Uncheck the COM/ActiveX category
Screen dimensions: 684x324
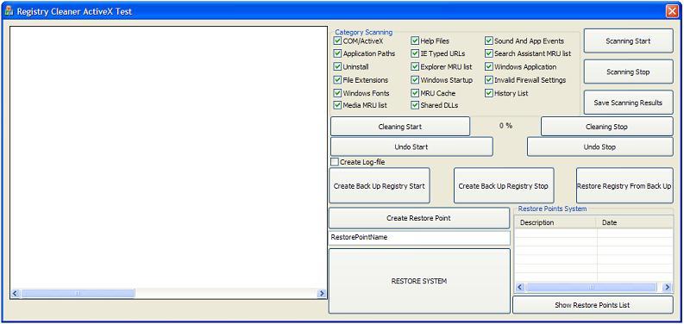coord(337,41)
